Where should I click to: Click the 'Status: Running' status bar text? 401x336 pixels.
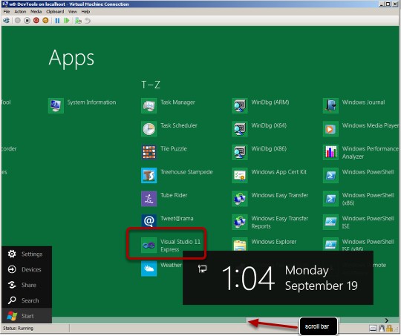(x=18, y=329)
